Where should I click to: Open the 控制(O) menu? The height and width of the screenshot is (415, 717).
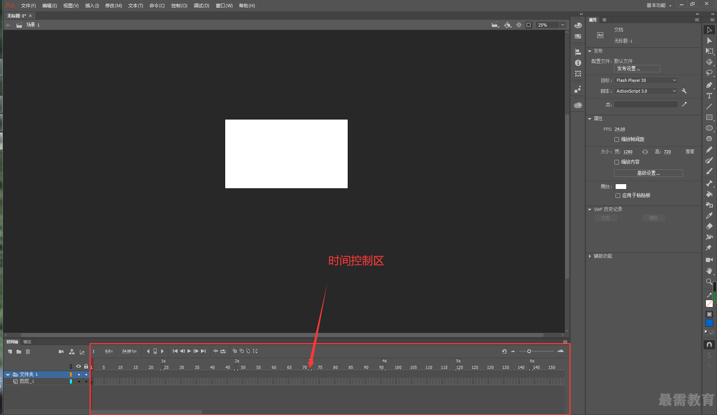point(179,6)
